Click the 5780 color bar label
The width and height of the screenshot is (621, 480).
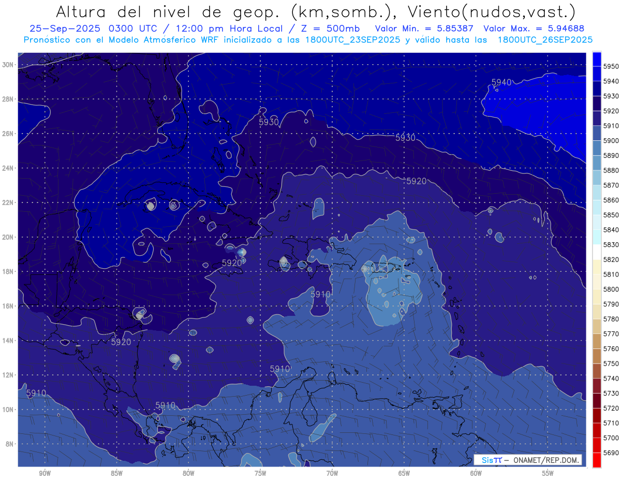pos(611,319)
